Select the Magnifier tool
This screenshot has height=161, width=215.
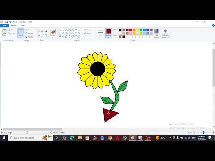point(46,36)
